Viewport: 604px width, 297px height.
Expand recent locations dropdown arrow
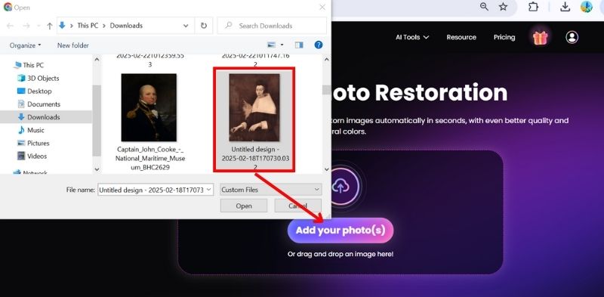(x=39, y=26)
